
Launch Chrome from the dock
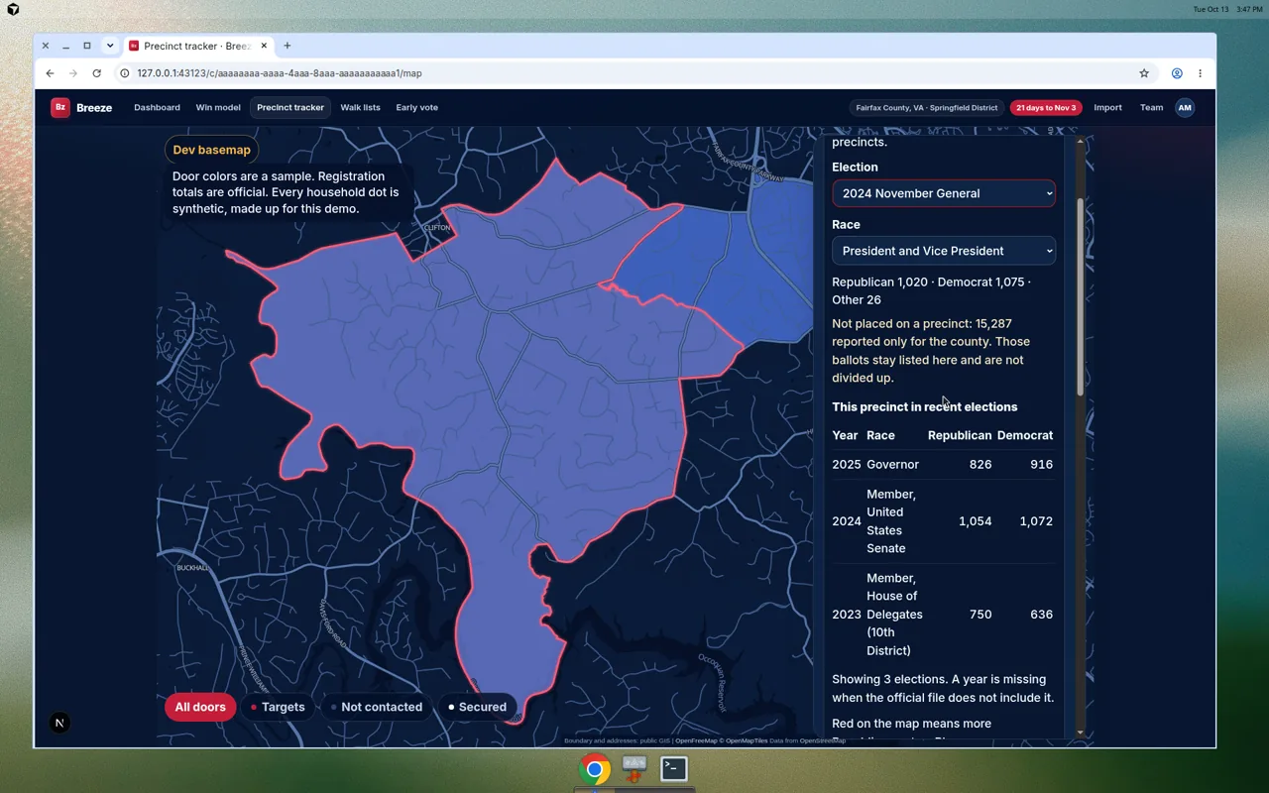coord(595,768)
